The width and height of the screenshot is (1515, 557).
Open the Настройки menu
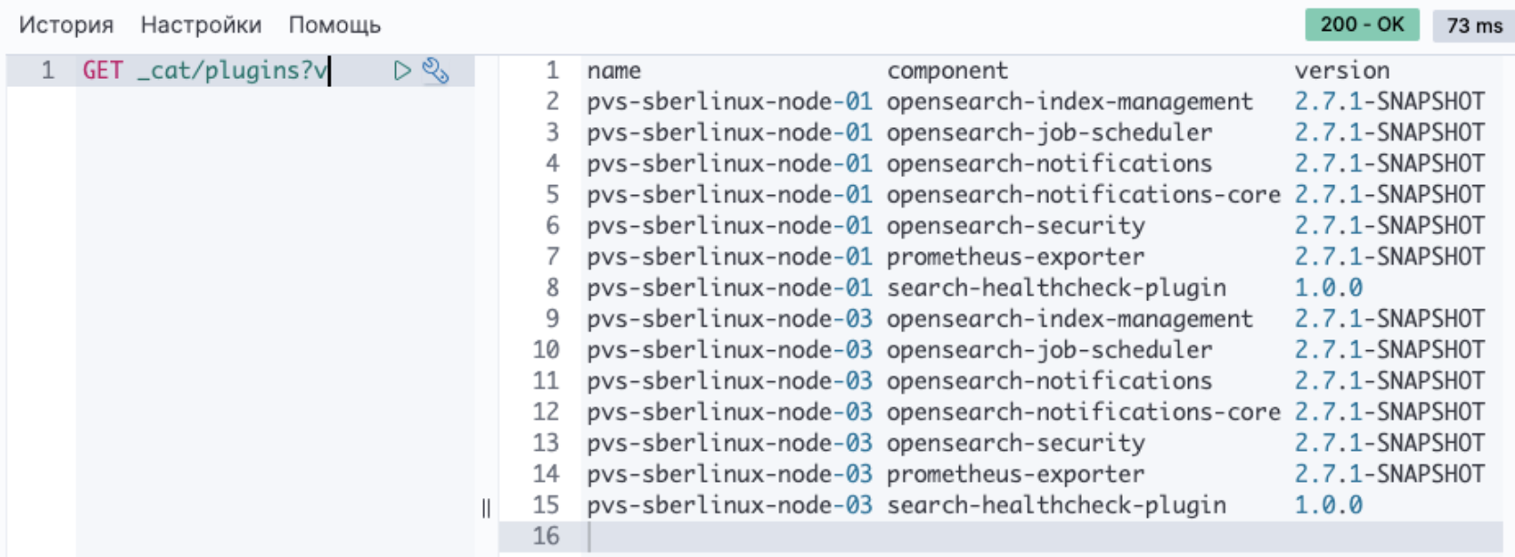tap(201, 25)
